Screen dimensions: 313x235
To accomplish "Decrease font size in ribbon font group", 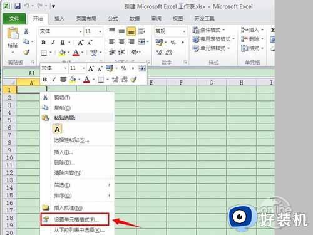I will (90, 43).
